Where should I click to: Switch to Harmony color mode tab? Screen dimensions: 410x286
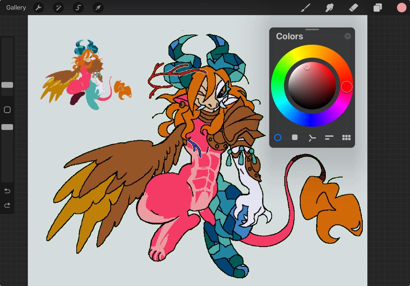(312, 138)
